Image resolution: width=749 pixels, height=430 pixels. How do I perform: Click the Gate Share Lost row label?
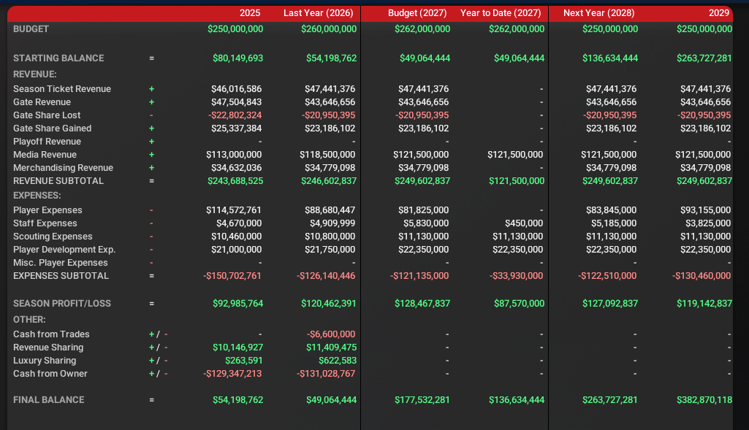click(47, 115)
